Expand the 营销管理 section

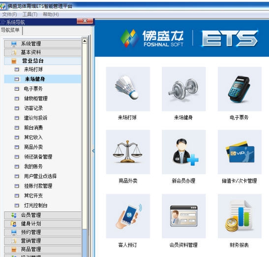42,241
